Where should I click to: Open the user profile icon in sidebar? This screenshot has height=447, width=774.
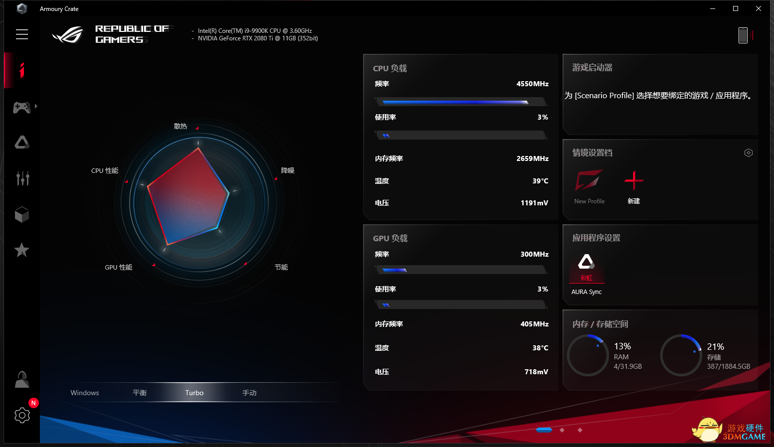coord(22,380)
